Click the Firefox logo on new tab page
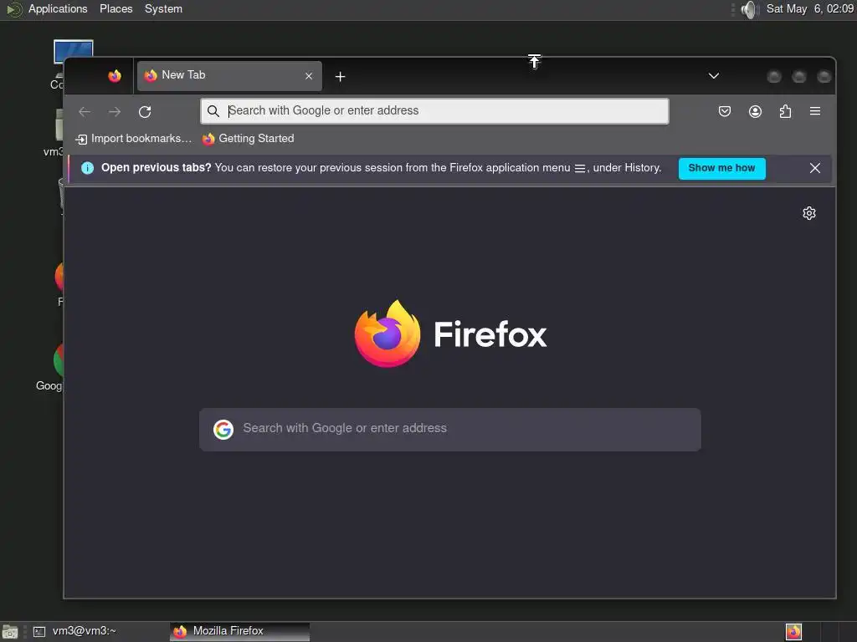This screenshot has height=642, width=857. point(450,334)
